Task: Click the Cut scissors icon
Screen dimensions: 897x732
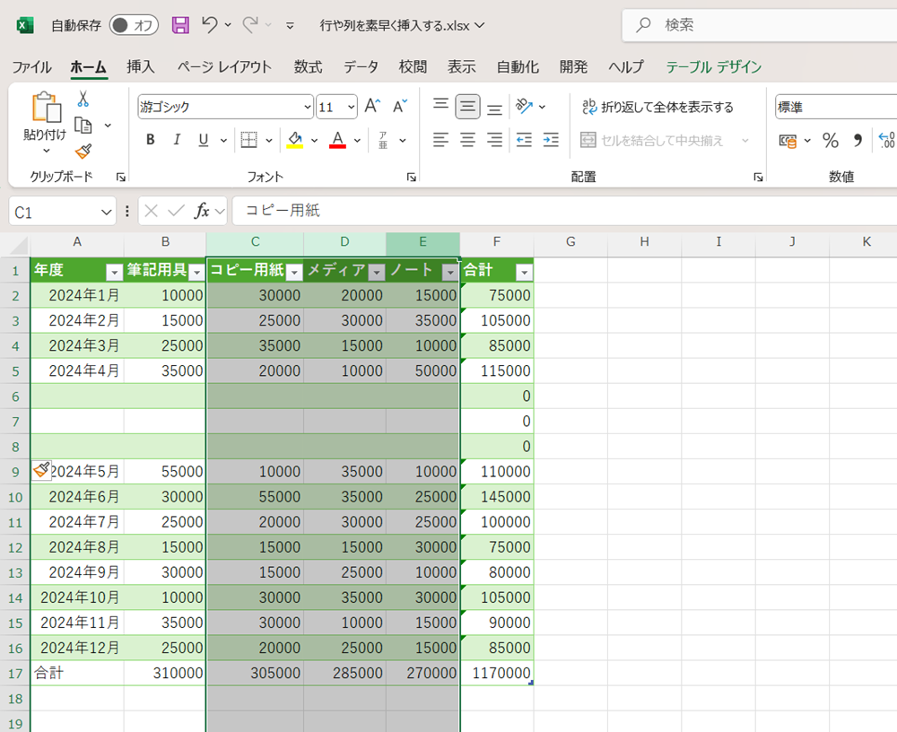Action: coord(83,99)
